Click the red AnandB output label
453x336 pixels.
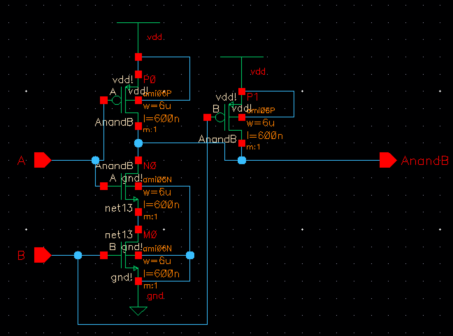425,161
